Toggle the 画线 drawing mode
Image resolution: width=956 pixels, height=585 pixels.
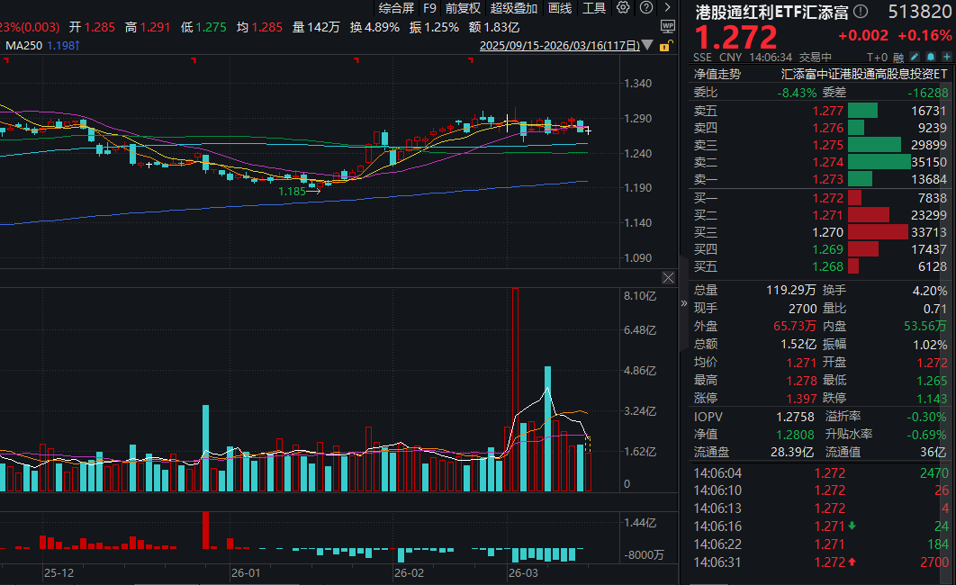pos(560,8)
